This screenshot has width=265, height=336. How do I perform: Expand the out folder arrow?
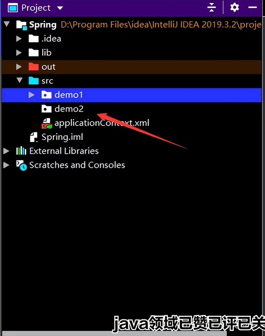tap(19, 67)
